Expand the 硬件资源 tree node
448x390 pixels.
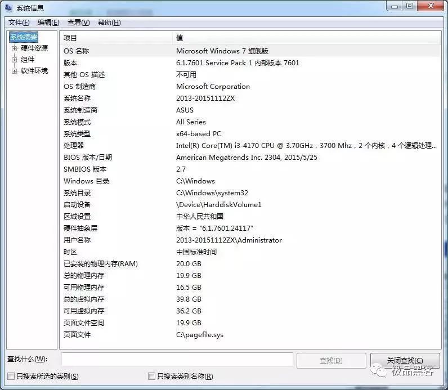pyautogui.click(x=14, y=48)
